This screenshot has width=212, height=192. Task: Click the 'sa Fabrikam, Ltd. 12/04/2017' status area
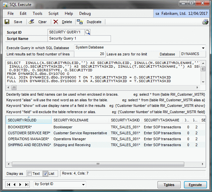pyautogui.click(x=181, y=14)
